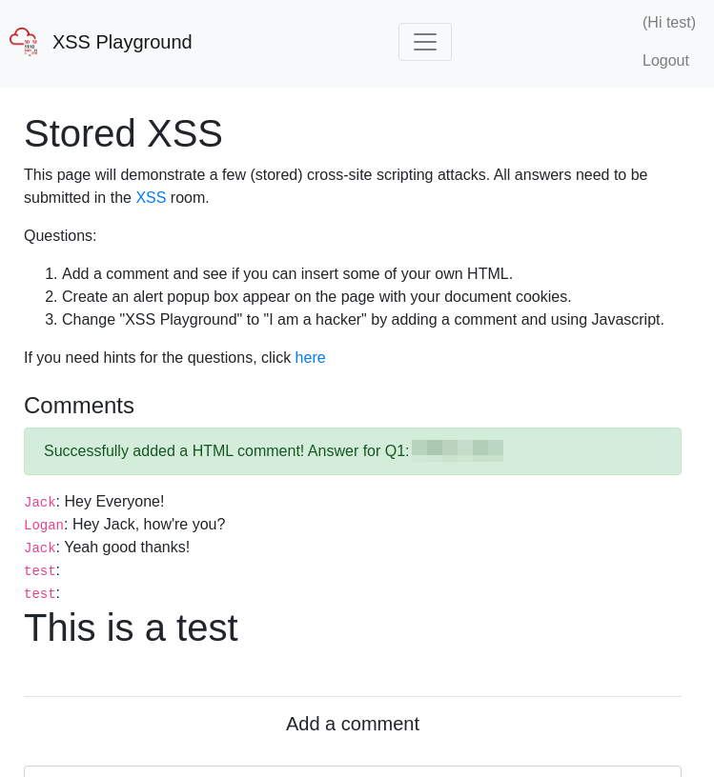
Task: Click the "(Hi test)" account link
Action: click(668, 22)
